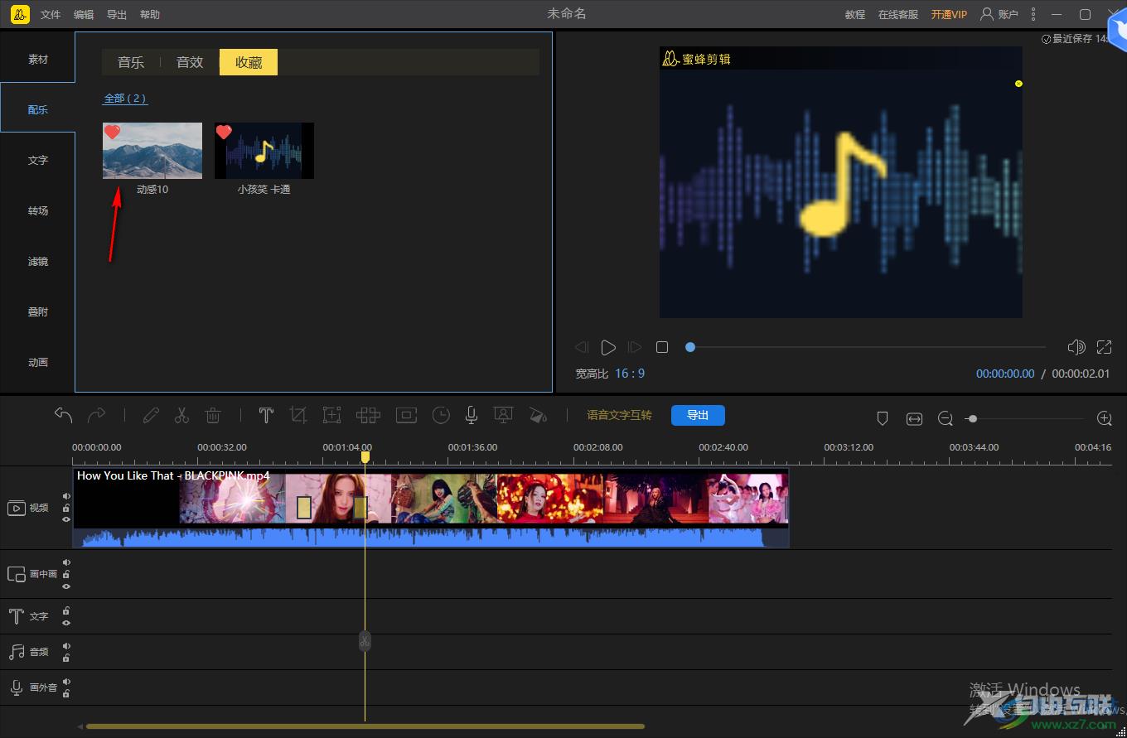
Task: Open the 编辑 menu
Action: (84, 15)
